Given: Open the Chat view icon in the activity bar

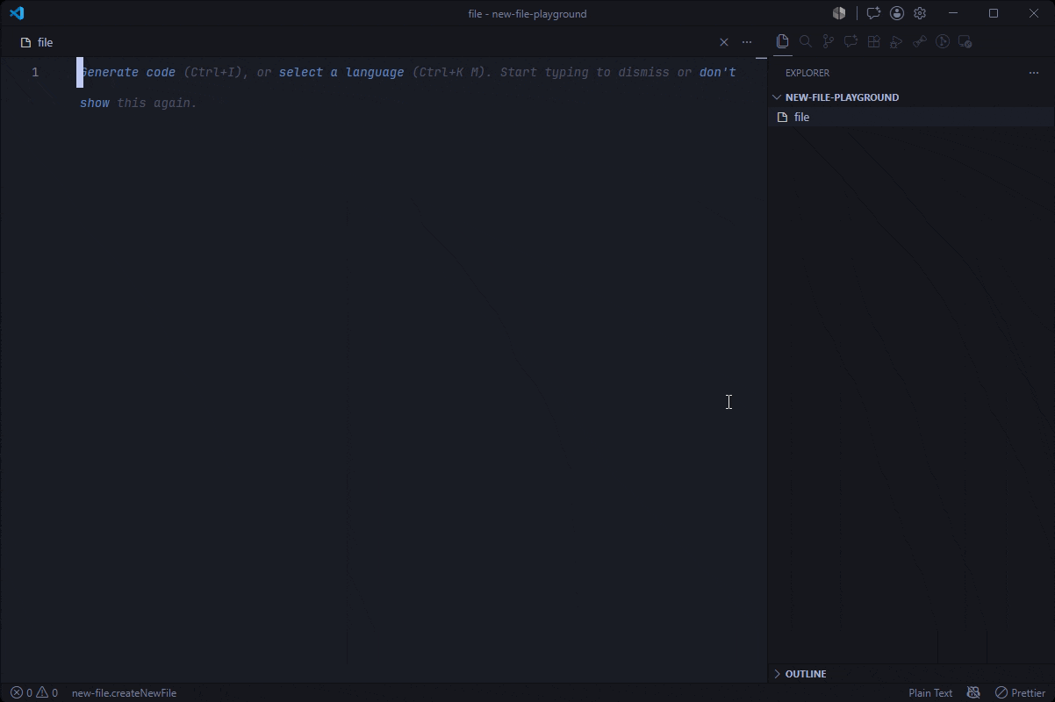Looking at the screenshot, I should tap(851, 41).
